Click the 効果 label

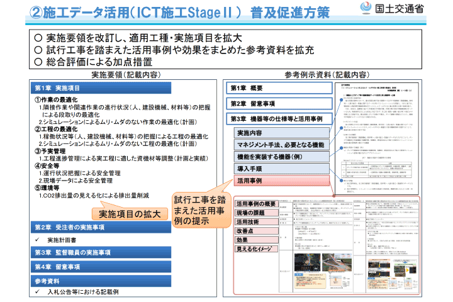point(257,240)
